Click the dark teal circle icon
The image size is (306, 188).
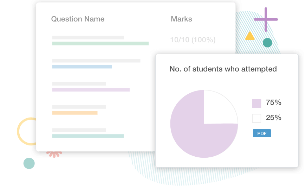point(267,43)
